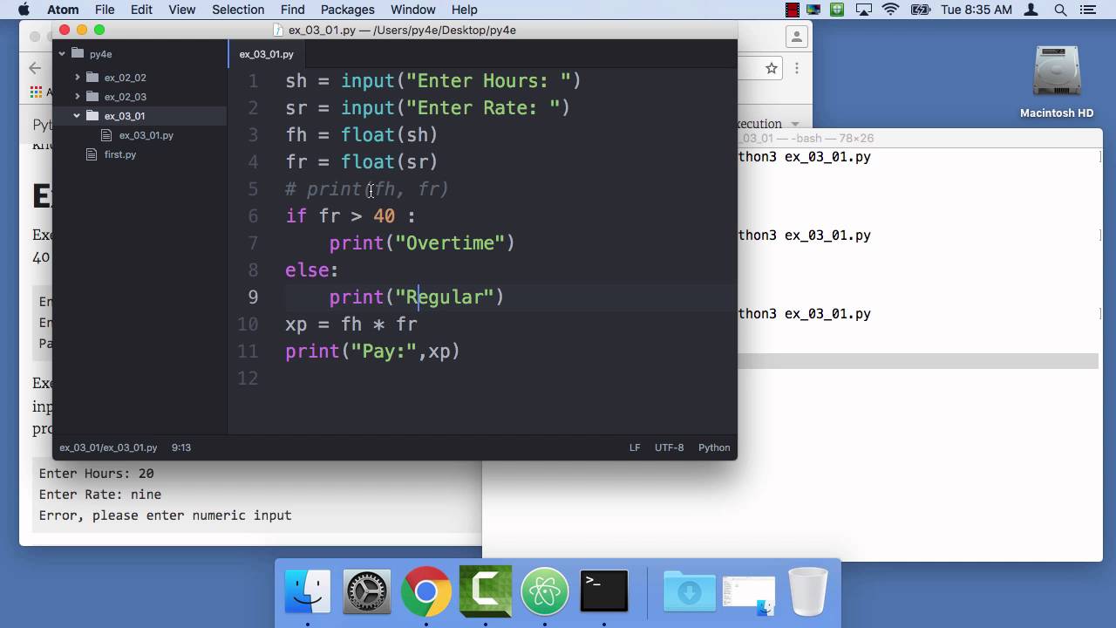Change the LF line ending selector

pyautogui.click(x=635, y=447)
